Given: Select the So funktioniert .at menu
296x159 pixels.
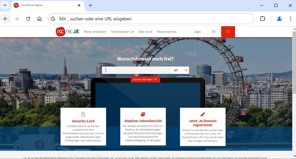Looking at the screenshot, I should tap(123, 32).
